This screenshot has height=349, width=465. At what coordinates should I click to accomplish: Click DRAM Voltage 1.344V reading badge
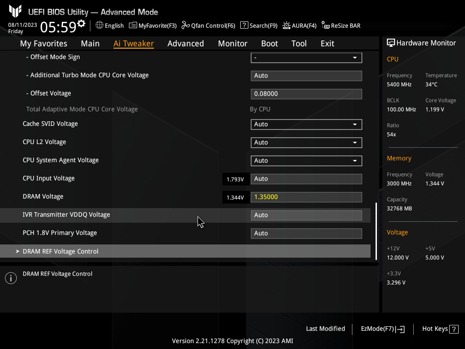236,197
